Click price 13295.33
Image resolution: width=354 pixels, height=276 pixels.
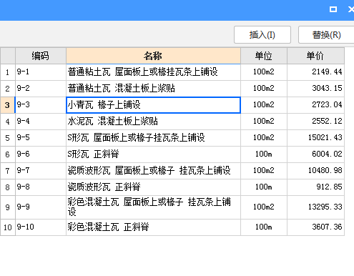point(315,207)
